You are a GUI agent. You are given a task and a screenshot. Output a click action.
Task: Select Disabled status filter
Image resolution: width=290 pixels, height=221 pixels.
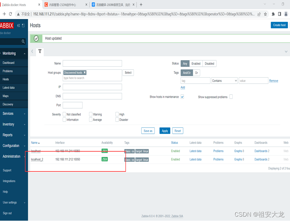(x=209, y=63)
